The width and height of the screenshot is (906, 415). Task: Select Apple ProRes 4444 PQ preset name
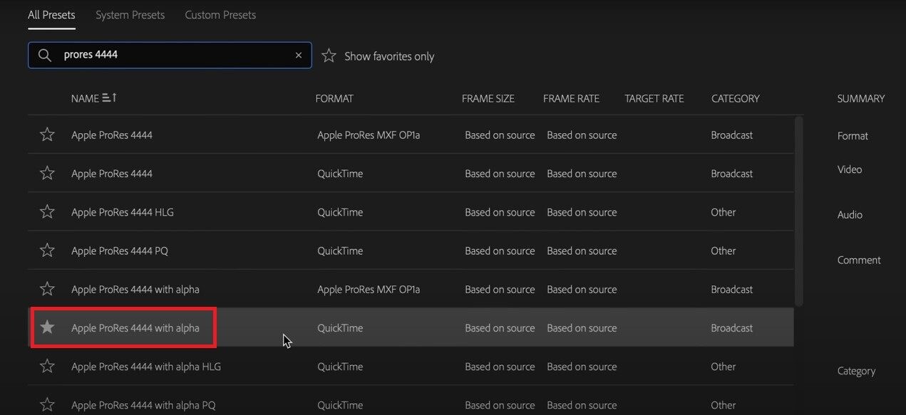coord(120,251)
